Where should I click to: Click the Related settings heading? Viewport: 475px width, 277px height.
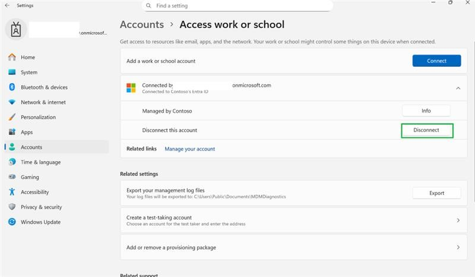139,174
